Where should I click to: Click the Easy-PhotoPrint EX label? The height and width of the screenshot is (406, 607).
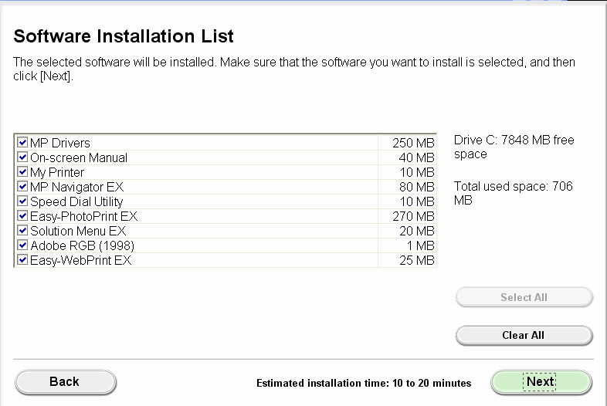click(x=83, y=216)
